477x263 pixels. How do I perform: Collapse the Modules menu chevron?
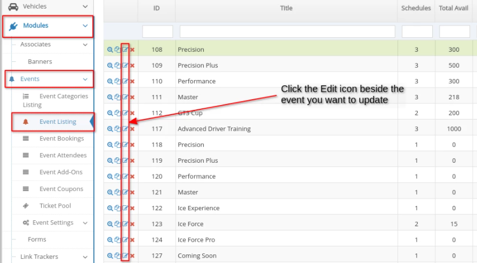click(85, 26)
